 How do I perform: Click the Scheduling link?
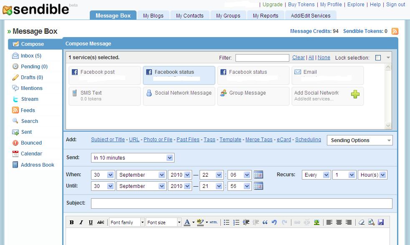pos(308,140)
